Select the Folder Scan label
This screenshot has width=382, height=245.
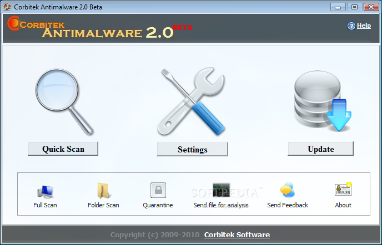pyautogui.click(x=103, y=205)
